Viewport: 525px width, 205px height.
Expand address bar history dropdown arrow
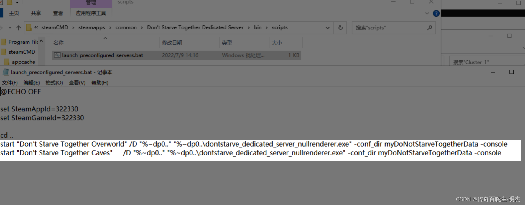327,28
